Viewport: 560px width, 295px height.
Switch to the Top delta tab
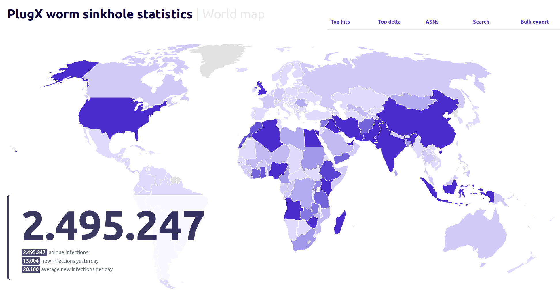coord(389,22)
